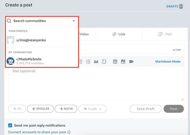Click the search magnifier icon in community box
The height and width of the screenshot is (135, 190).
[9, 21]
